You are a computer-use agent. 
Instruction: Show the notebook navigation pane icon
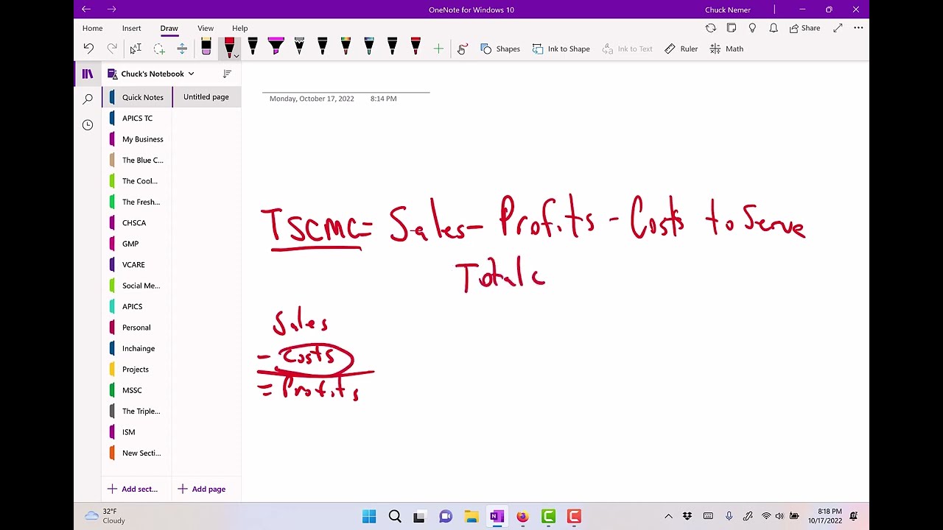click(x=88, y=74)
